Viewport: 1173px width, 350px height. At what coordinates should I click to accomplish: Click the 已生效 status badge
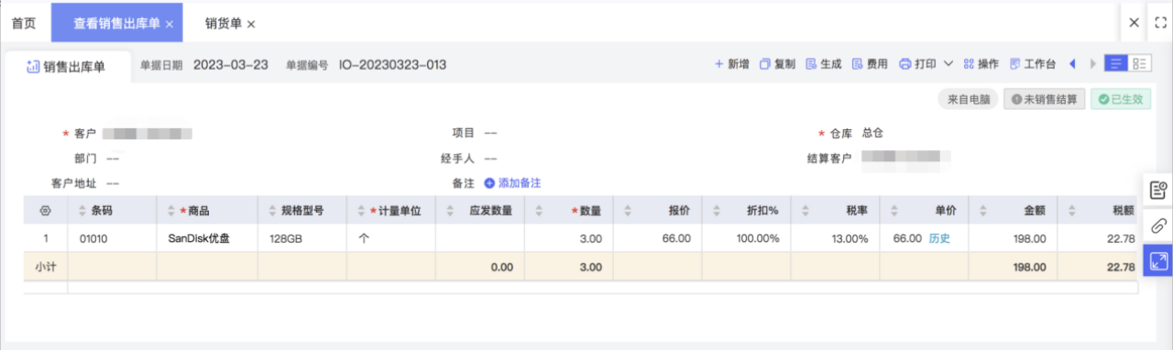1121,98
